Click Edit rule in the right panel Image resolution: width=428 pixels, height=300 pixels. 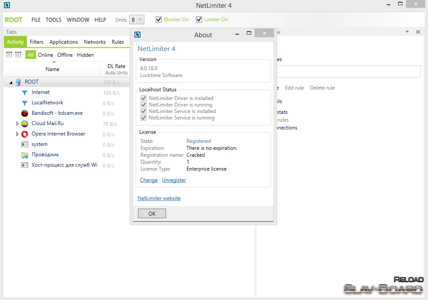coord(294,88)
